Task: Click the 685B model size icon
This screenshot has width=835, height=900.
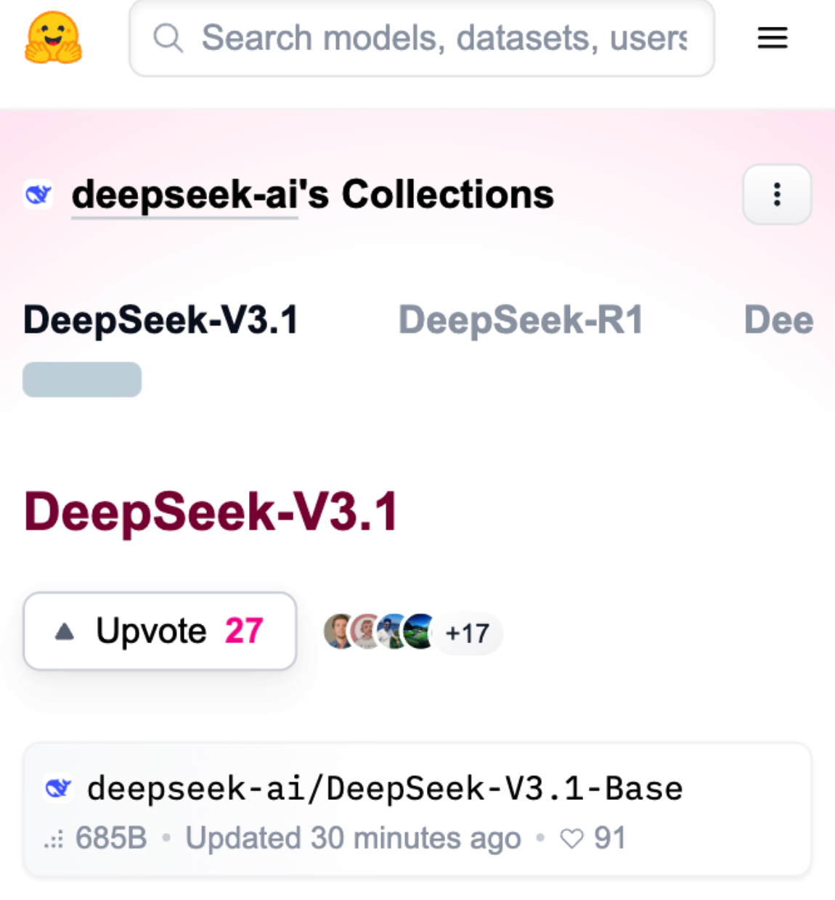Action: pos(54,840)
